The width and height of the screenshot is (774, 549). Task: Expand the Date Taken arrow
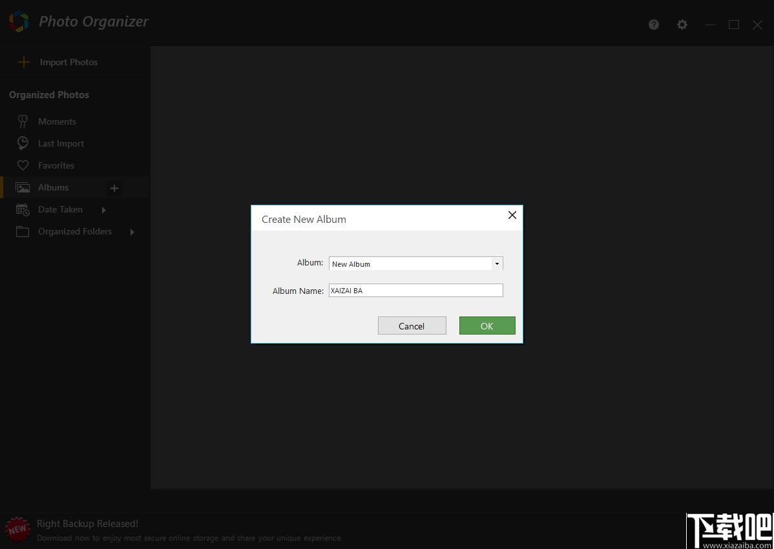coord(103,210)
